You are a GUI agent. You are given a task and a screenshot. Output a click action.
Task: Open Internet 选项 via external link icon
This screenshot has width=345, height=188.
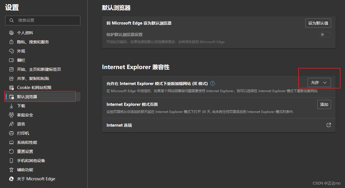pos(328,125)
